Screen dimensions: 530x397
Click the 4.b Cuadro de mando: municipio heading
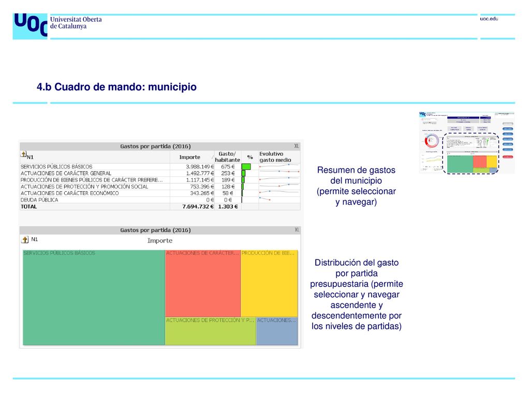116,87
